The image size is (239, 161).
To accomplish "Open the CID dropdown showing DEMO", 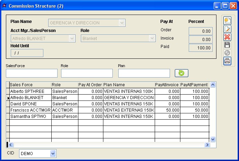I will tap(53, 153).
